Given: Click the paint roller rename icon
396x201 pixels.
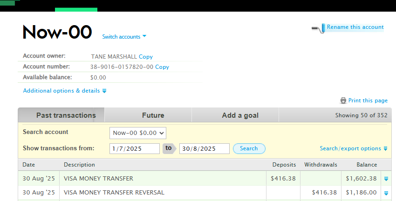Looking at the screenshot, I should [x=318, y=28].
